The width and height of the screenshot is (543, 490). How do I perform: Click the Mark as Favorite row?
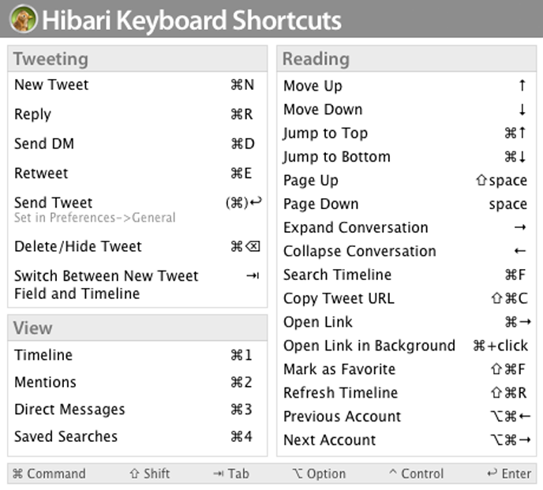click(x=339, y=369)
